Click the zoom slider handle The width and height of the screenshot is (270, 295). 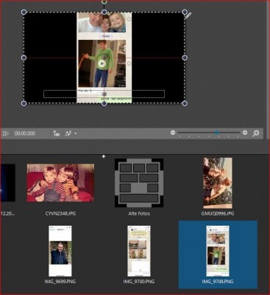coord(216,133)
